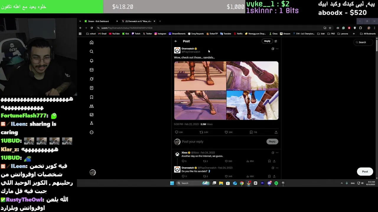Open the 'school' bookmarks folder
Image resolution: width=378 pixels, height=212 pixels.
[91, 34]
